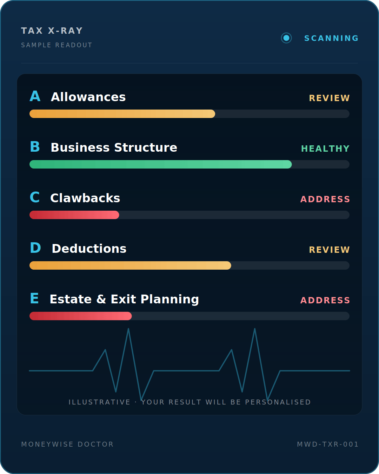The height and width of the screenshot is (474, 379).
Task: Click the ADDRESS status beside Clawbacks
Action: pyautogui.click(x=325, y=199)
